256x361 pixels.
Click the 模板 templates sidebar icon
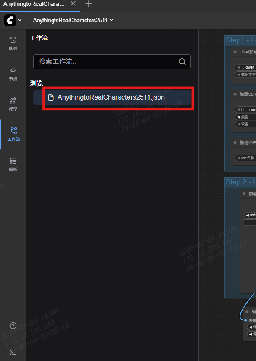[13, 164]
